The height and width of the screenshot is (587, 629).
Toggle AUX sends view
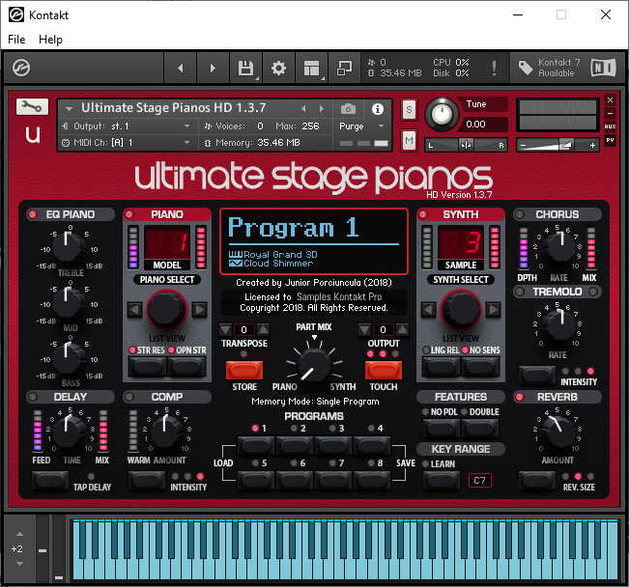pos(610,126)
